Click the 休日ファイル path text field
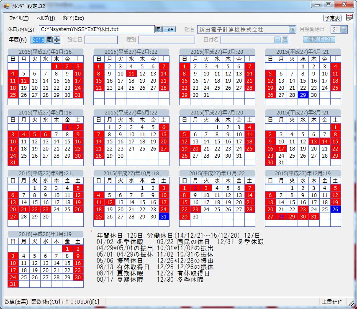Viewport: 357px width, 309px height. tap(97, 29)
